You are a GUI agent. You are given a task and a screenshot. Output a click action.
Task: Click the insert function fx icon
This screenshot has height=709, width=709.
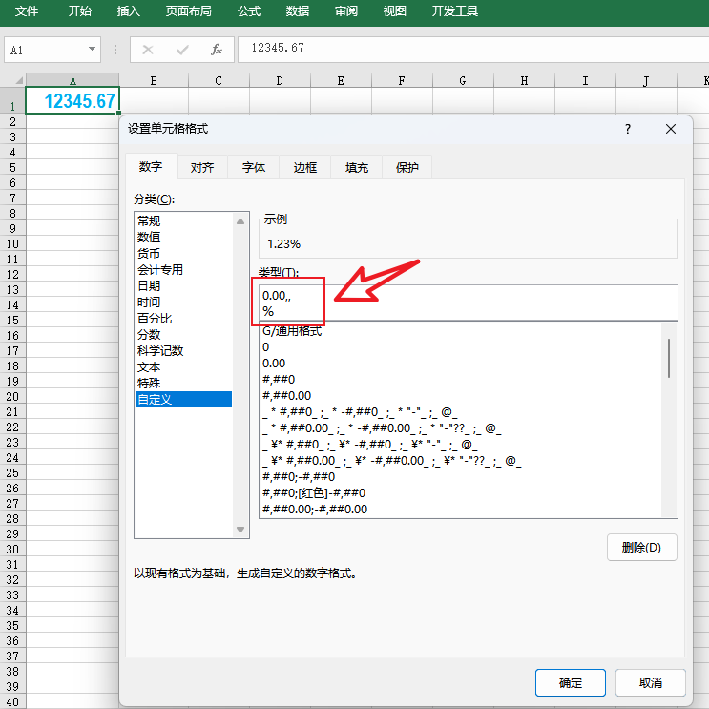pyautogui.click(x=217, y=49)
